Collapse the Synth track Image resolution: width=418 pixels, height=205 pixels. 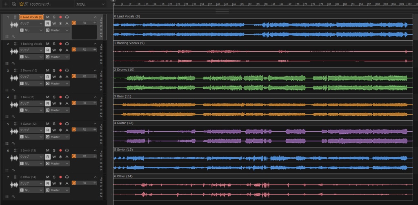point(95,150)
